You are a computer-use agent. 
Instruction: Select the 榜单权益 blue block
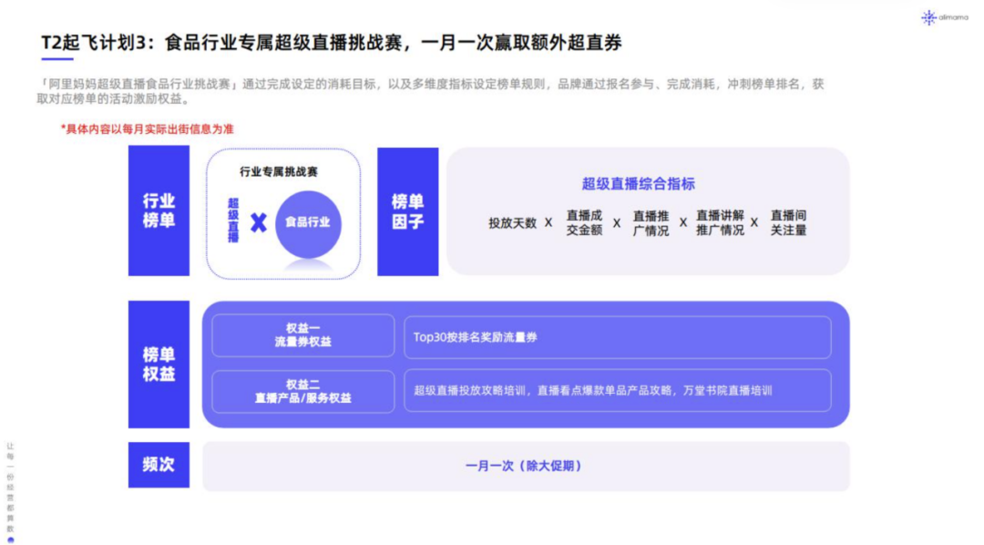tap(159, 365)
